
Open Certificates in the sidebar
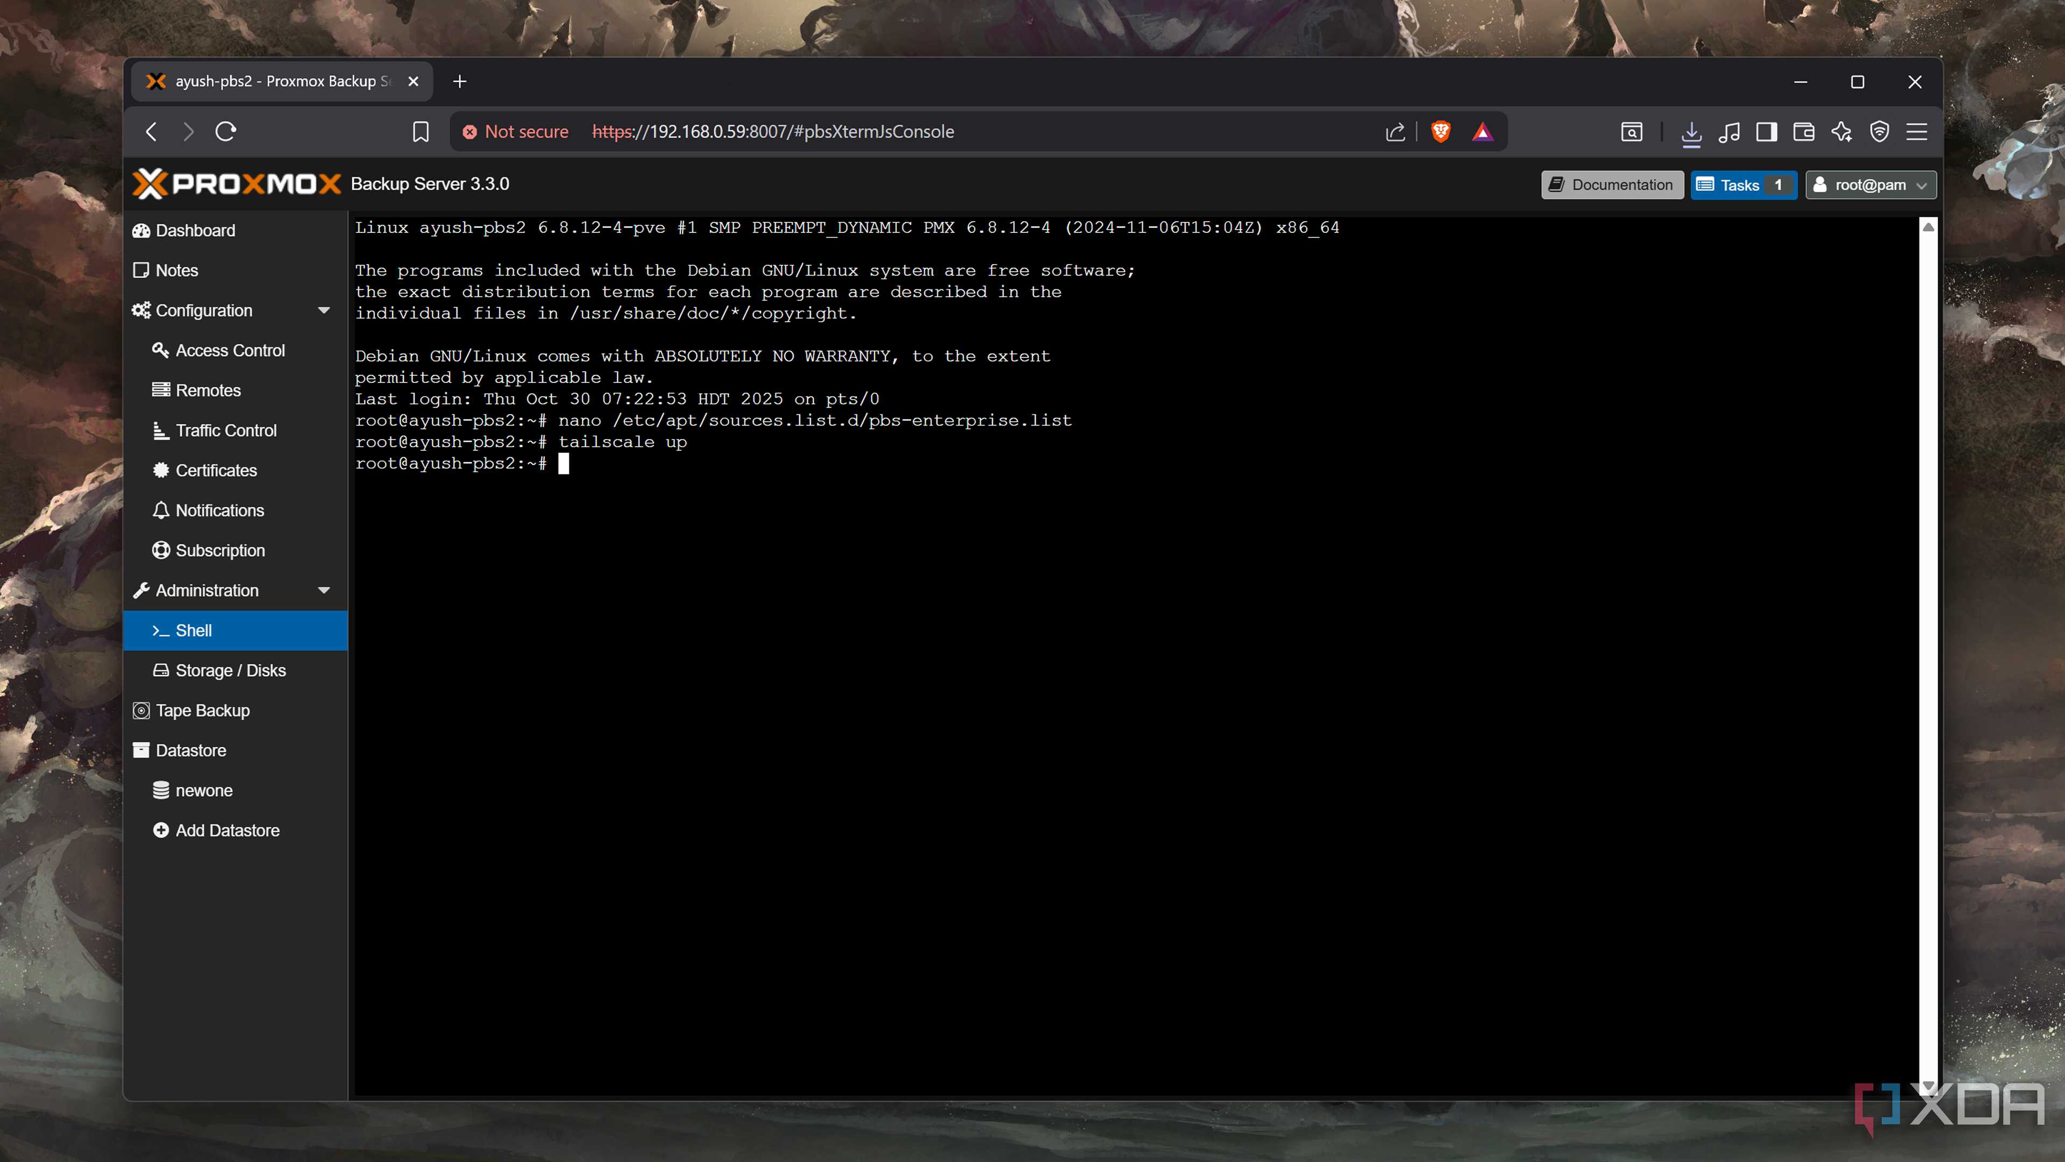click(236, 471)
